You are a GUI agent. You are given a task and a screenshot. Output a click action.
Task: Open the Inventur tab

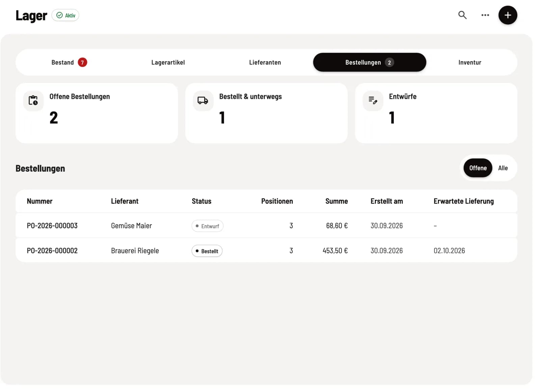[470, 62]
